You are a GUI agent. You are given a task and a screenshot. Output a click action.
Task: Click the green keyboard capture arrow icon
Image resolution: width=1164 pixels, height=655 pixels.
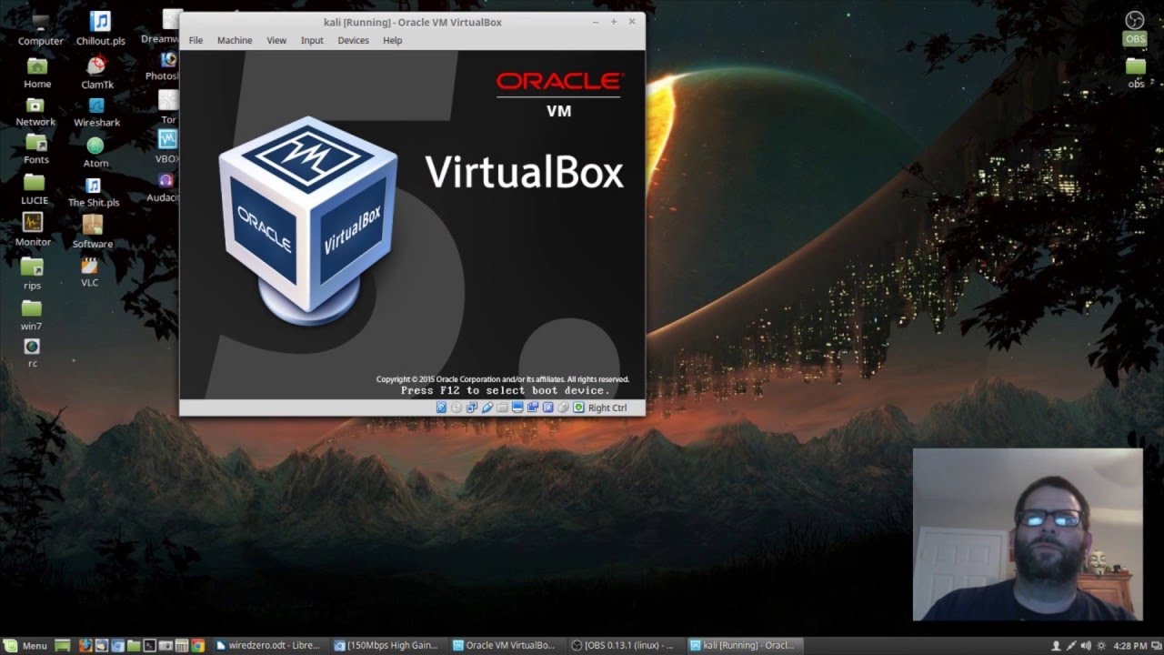point(578,408)
